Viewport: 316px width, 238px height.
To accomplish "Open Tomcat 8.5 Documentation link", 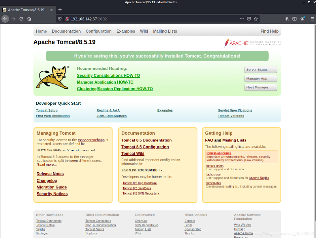I will [147, 140].
